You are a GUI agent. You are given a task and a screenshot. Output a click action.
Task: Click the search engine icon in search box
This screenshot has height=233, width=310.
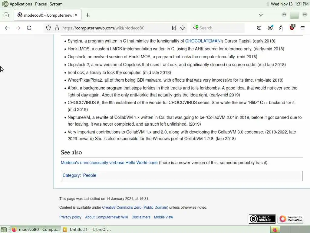pos(196,28)
